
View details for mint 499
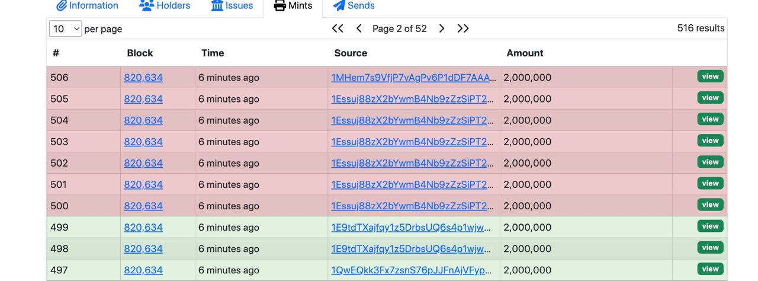tap(710, 226)
